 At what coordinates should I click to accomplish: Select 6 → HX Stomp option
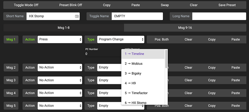(x=143, y=103)
